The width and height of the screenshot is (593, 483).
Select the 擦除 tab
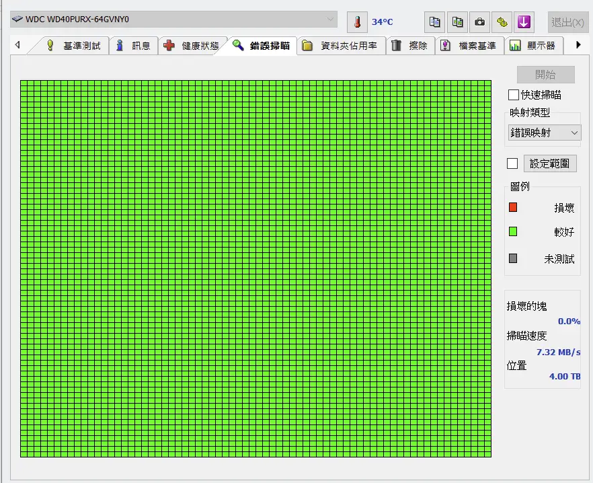pos(409,46)
